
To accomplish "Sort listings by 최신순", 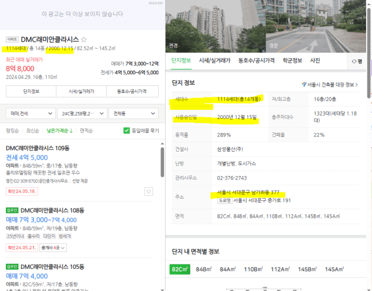I will tap(33, 131).
